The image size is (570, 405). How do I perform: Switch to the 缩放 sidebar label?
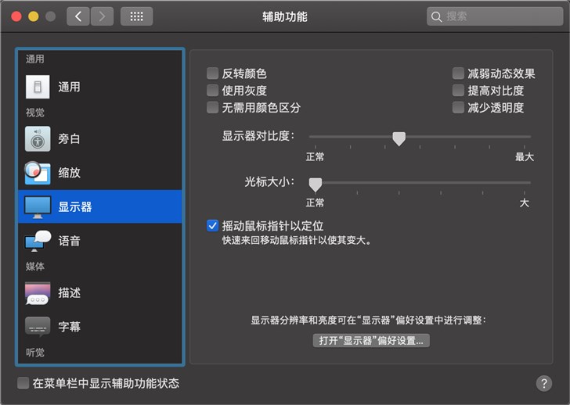tap(69, 173)
